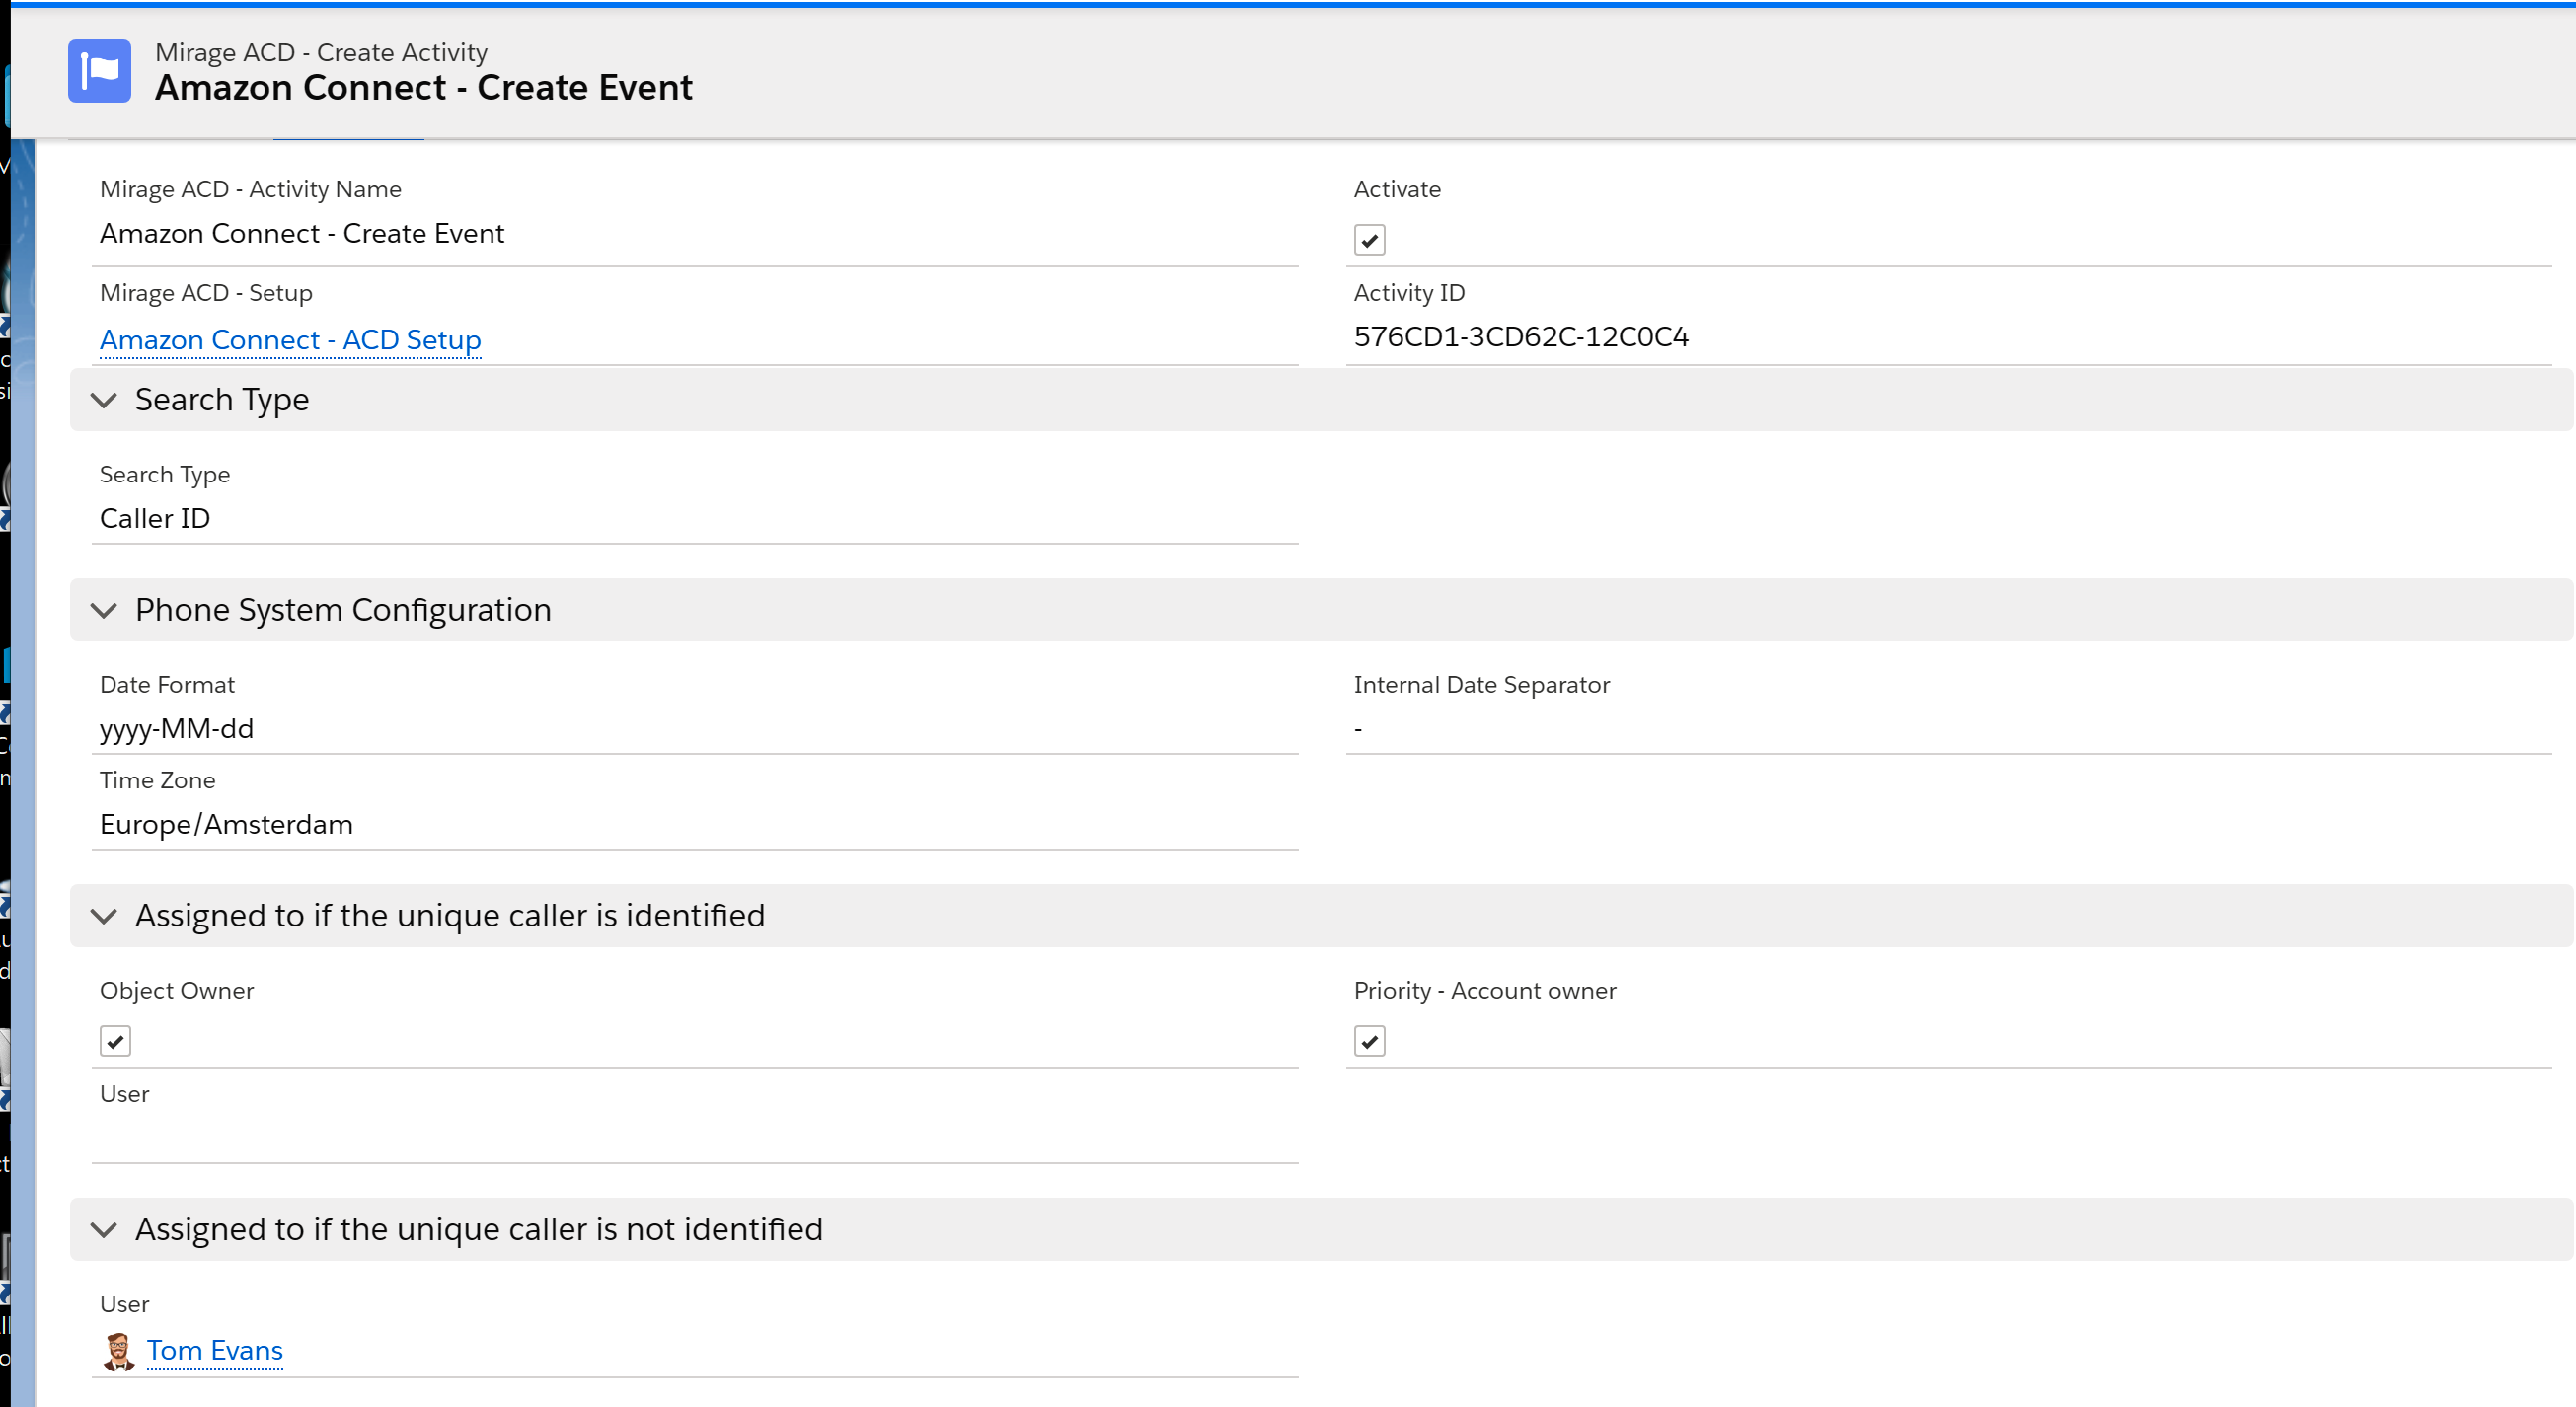Click the Activity Name value Amazon Connect - Create Event
Viewport: 2576px width, 1407px height.
(302, 233)
